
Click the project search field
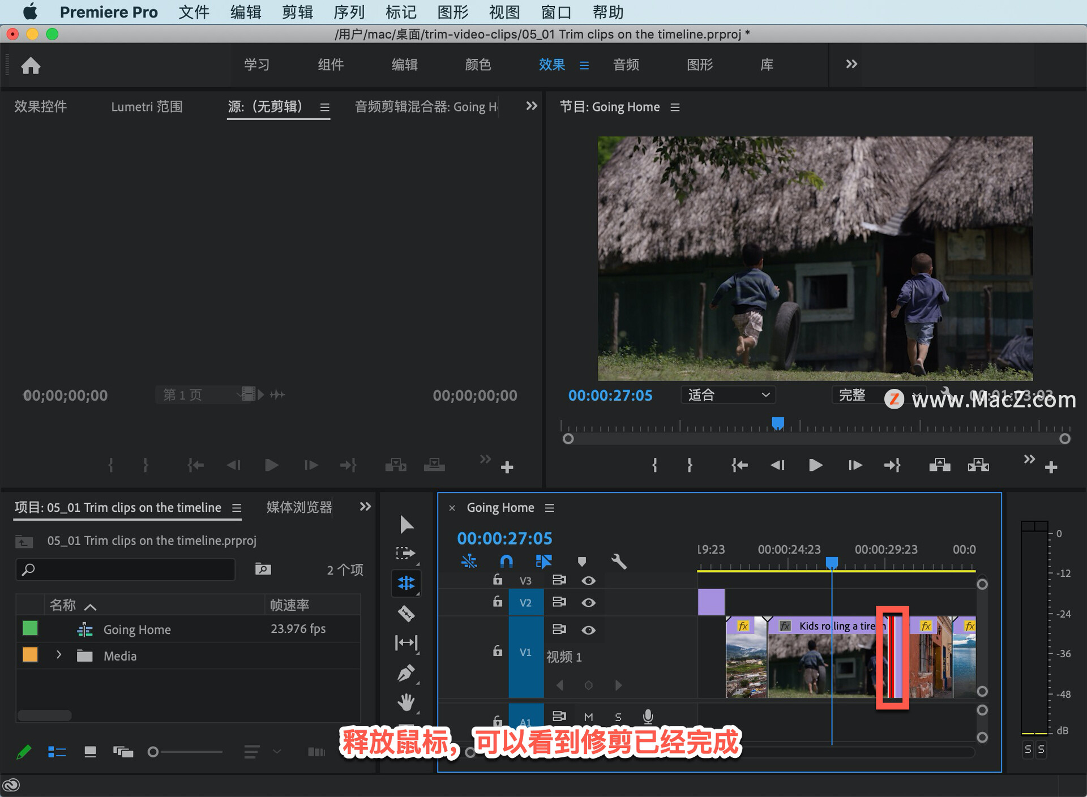pyautogui.click(x=126, y=569)
